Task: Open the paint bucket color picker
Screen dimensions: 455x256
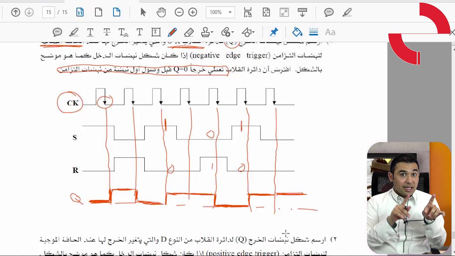Action: [x=297, y=32]
